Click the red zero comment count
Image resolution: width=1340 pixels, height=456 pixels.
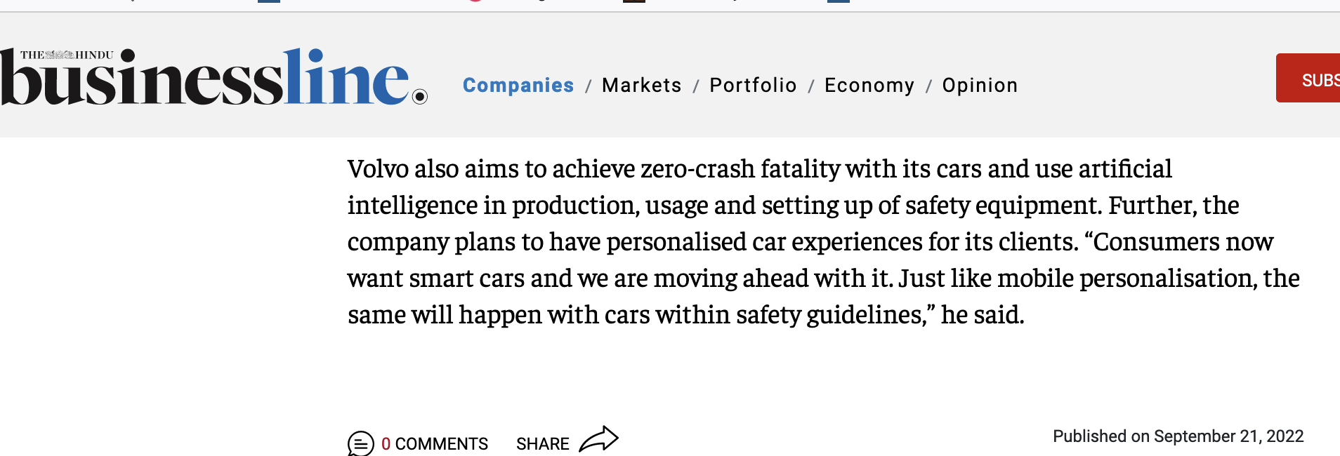coord(386,444)
